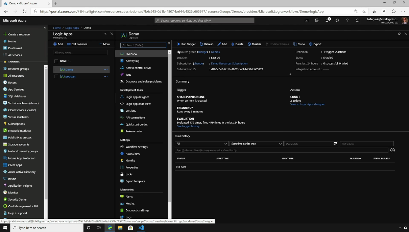
Task: Pin the Demo blade to dashboard
Action: [399, 34]
